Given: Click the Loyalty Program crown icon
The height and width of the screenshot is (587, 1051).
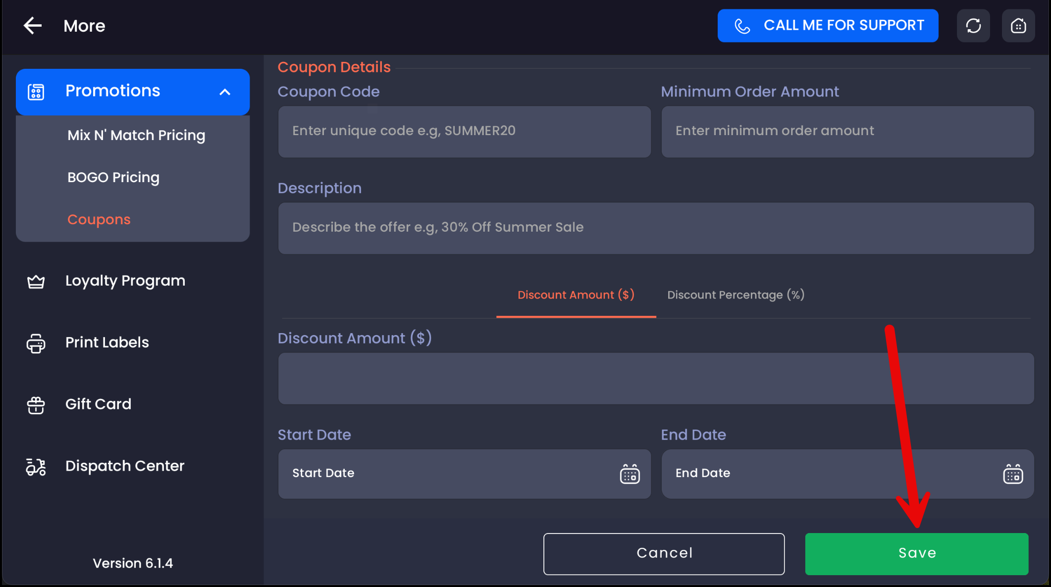Looking at the screenshot, I should tap(36, 282).
